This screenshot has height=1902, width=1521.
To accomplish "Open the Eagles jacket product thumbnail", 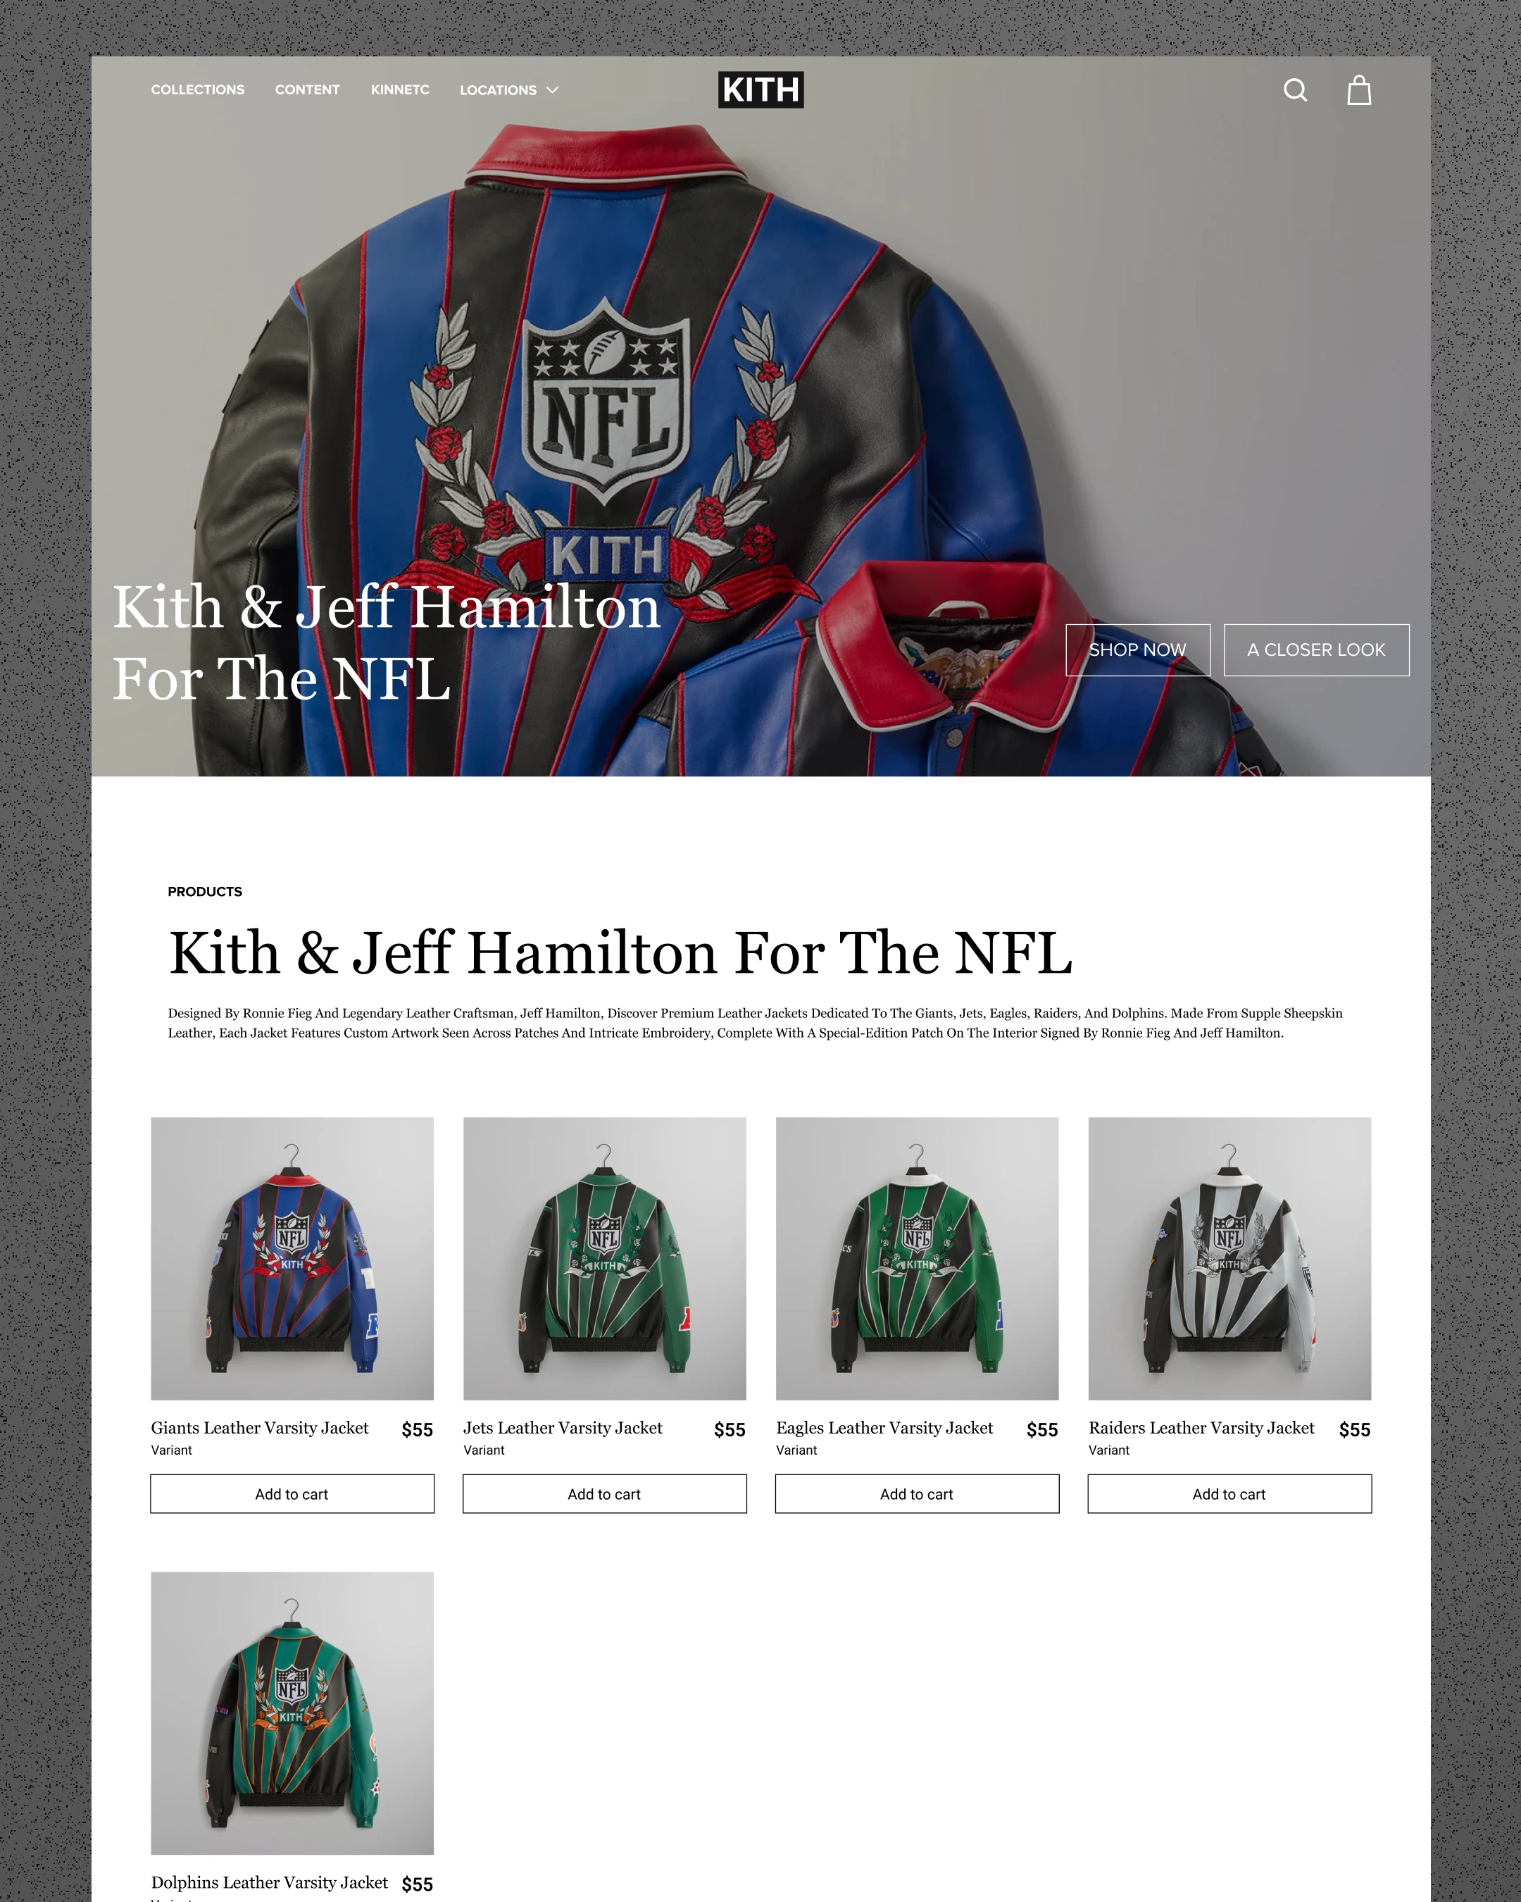I will (x=917, y=1259).
